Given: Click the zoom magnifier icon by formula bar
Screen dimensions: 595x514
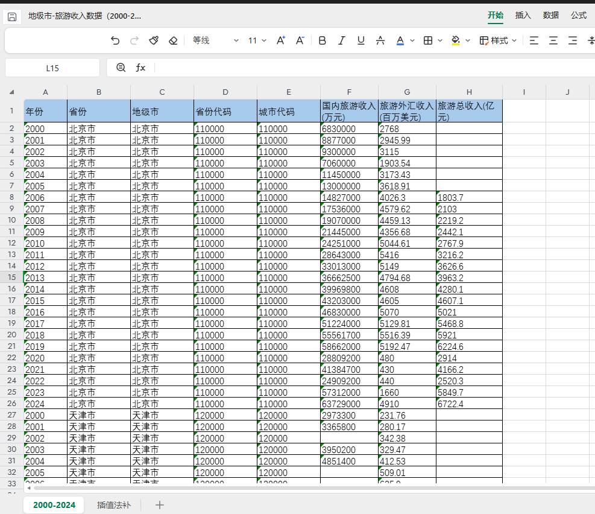Looking at the screenshot, I should 121,68.
